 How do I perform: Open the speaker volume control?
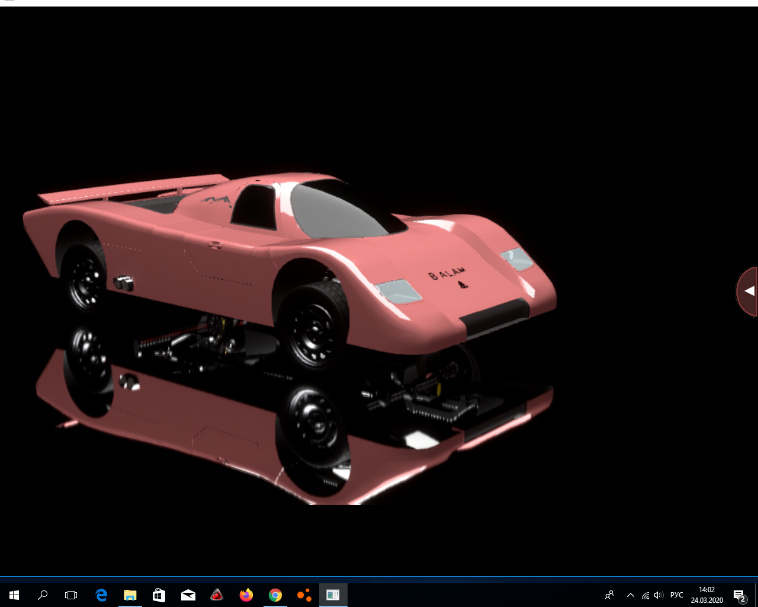(x=659, y=595)
